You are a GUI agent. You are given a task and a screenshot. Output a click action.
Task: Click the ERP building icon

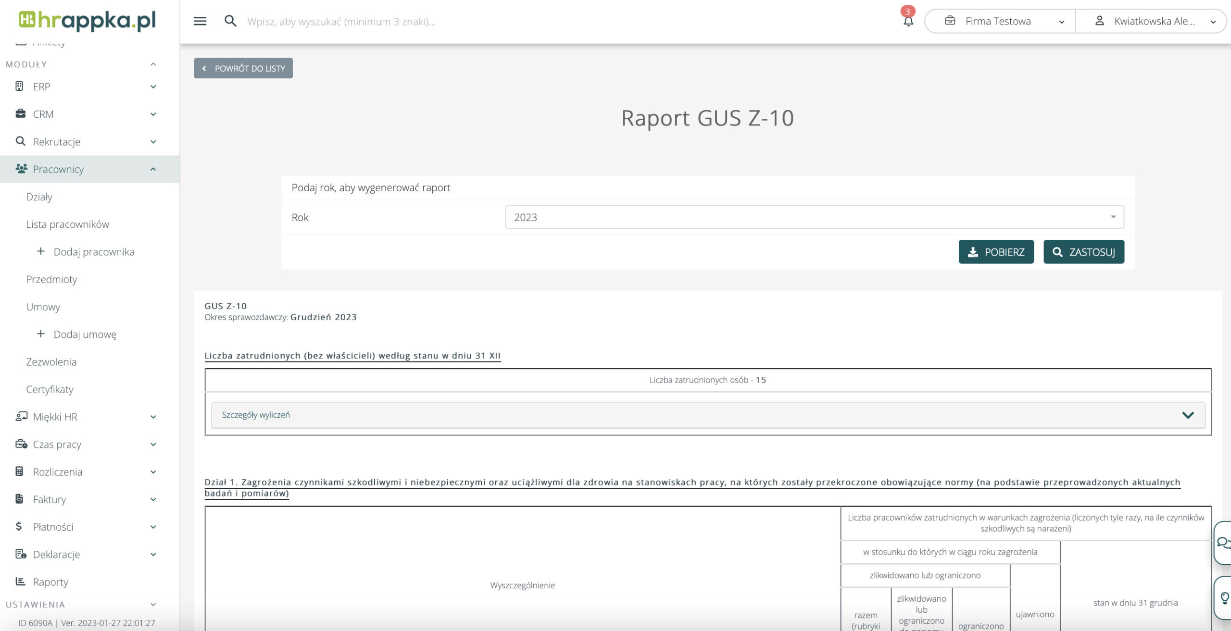click(19, 87)
